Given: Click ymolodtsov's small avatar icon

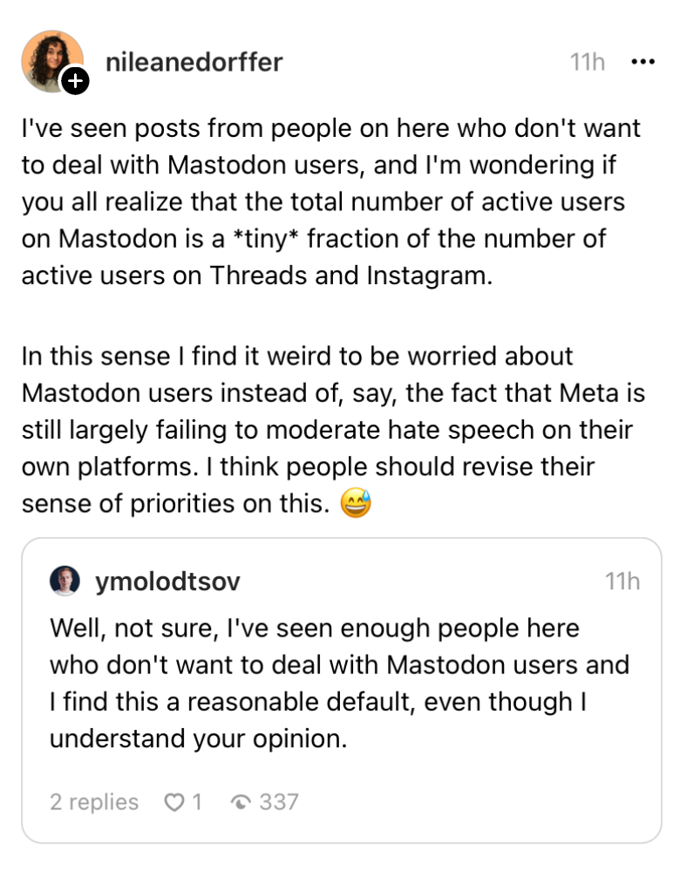Looking at the screenshot, I should pos(65,581).
